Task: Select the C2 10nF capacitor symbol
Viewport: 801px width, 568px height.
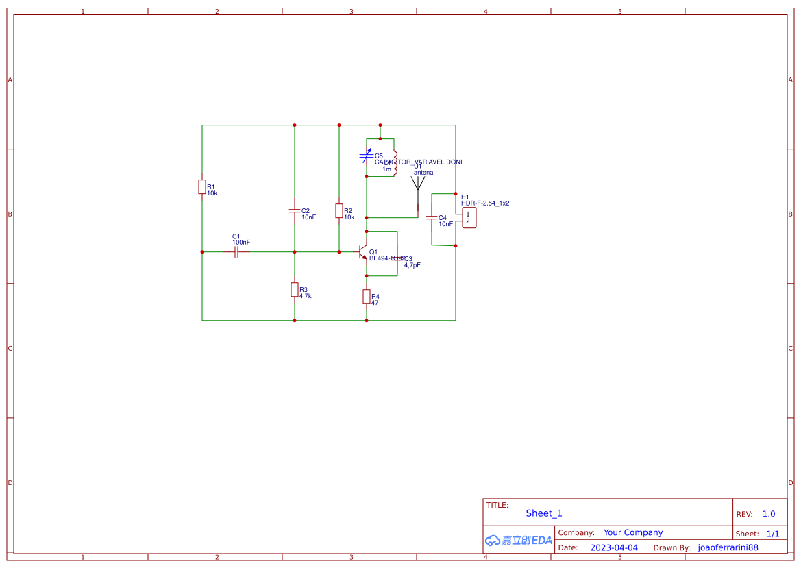Action: point(294,210)
